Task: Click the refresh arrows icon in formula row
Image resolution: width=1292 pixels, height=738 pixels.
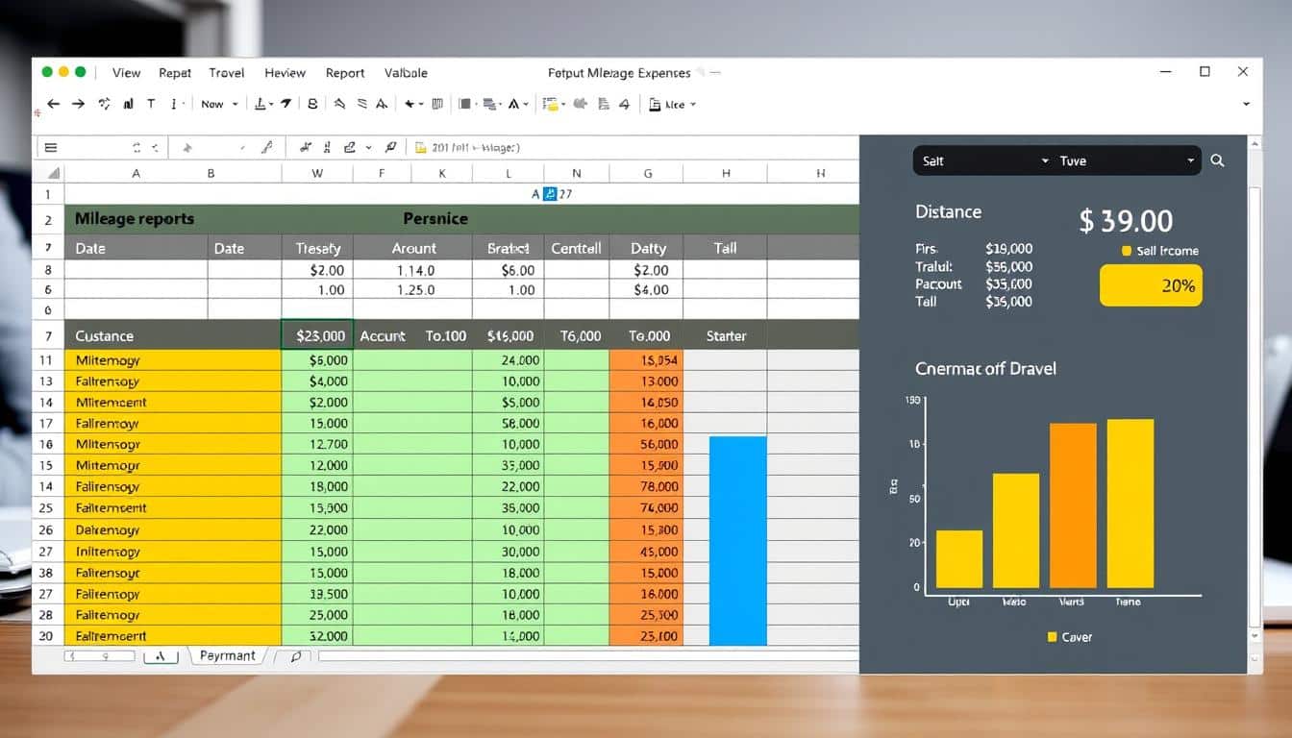Action: click(x=137, y=148)
